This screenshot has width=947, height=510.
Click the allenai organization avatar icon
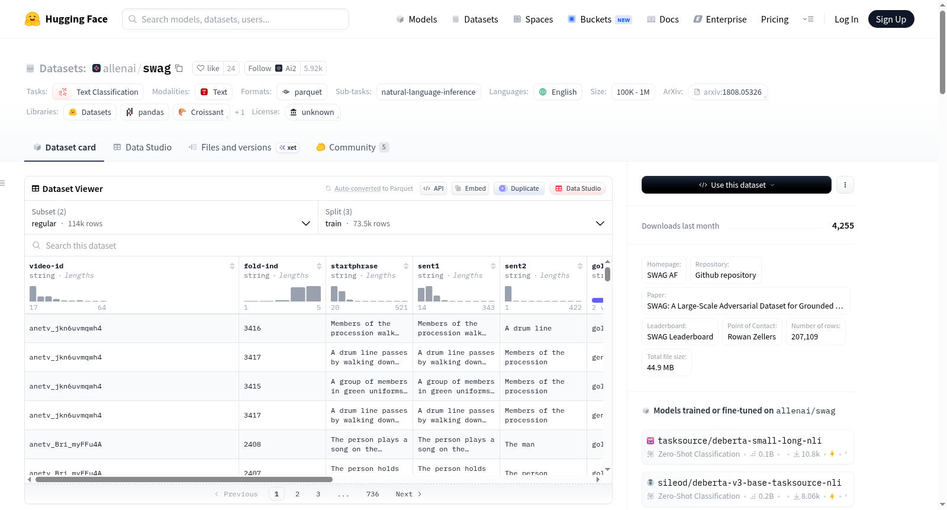point(96,68)
